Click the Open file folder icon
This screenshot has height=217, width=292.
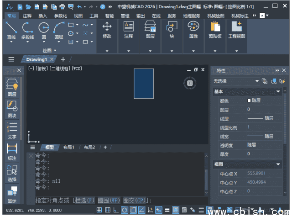[x=28, y=7]
